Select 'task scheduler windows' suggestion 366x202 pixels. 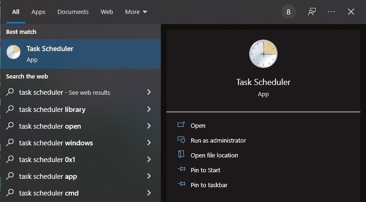click(81, 143)
